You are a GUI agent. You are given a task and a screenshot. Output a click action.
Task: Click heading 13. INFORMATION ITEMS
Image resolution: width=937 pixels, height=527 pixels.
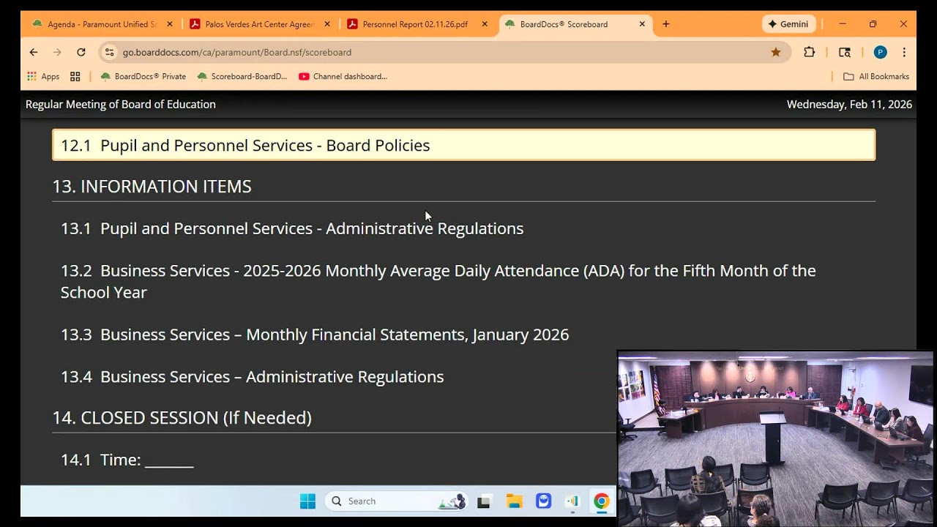[152, 186]
